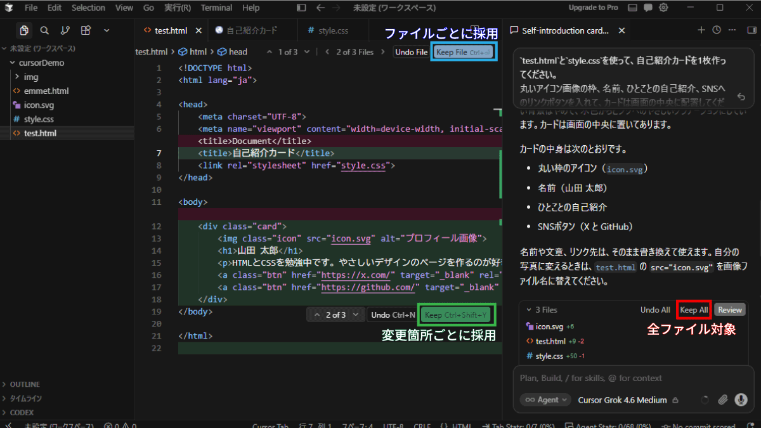
Task: Keep this change with Keep Ctrl+Shift+Y
Action: pyautogui.click(x=456, y=315)
